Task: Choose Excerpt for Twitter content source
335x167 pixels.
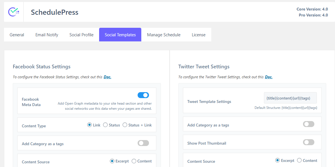Action: click(x=278, y=160)
